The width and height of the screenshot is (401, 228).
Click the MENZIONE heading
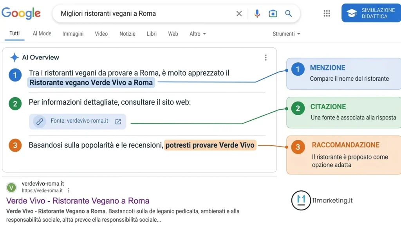328,68
